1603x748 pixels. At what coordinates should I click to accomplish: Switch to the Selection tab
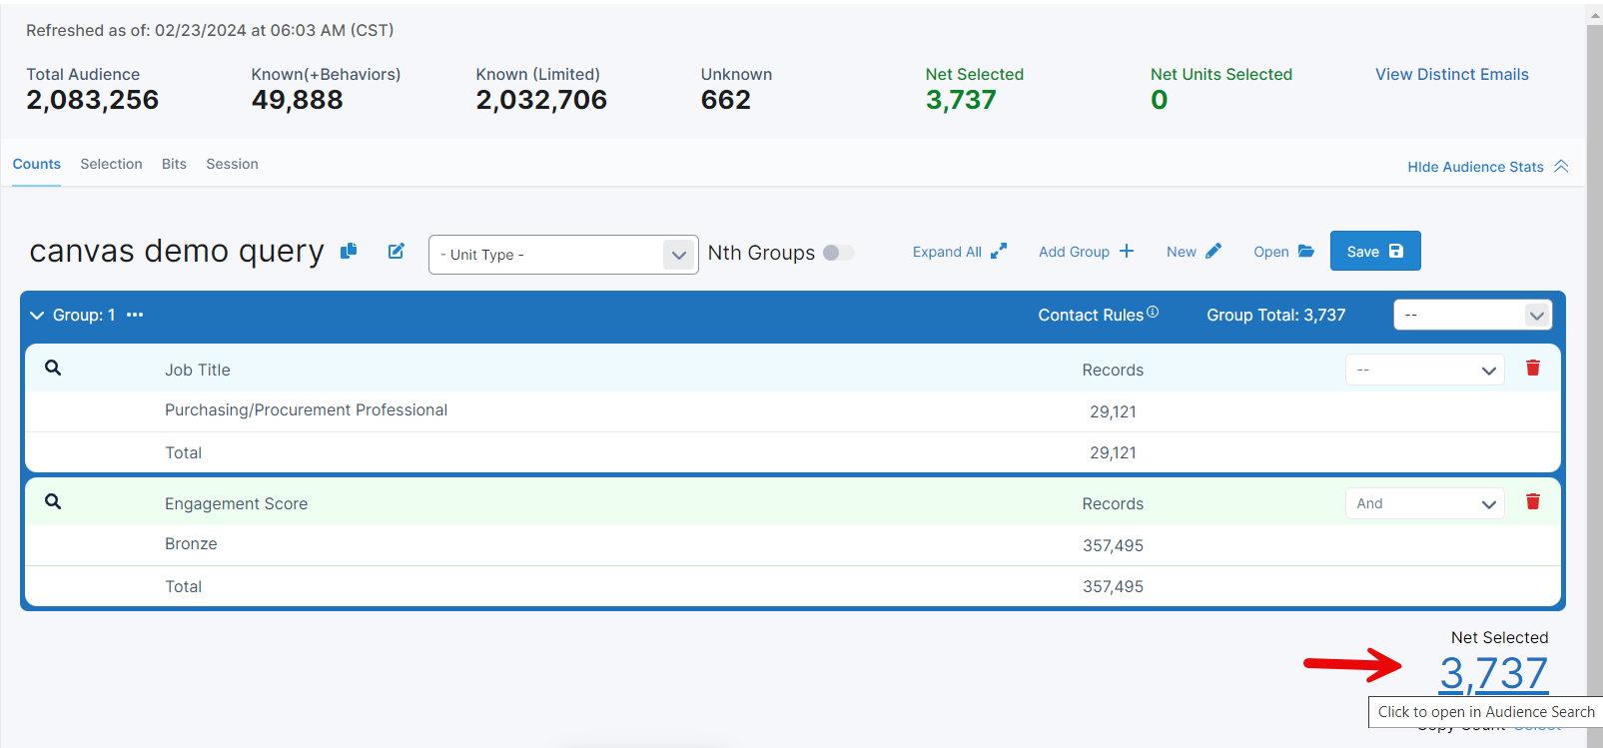click(x=111, y=164)
